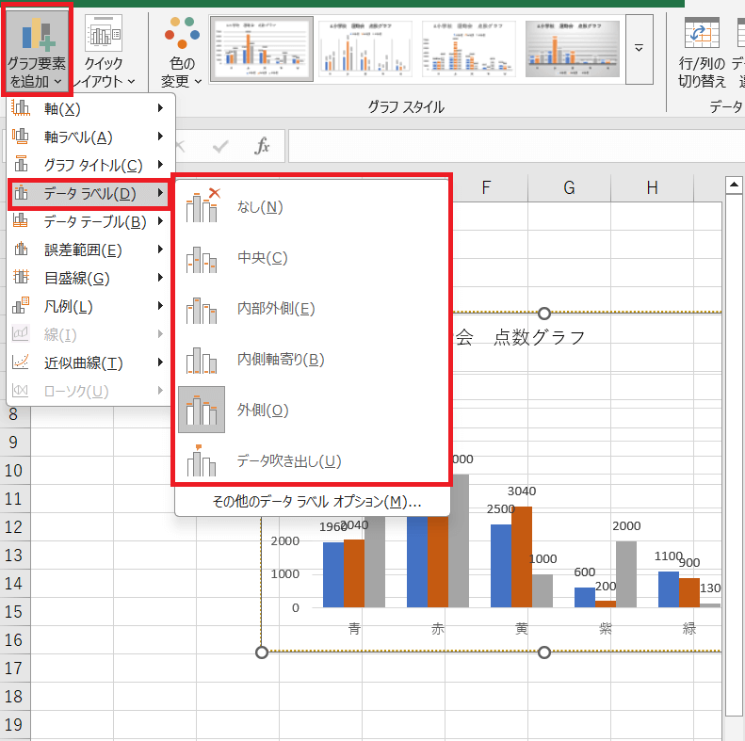Click the 内部外側 data label icon

[202, 310]
